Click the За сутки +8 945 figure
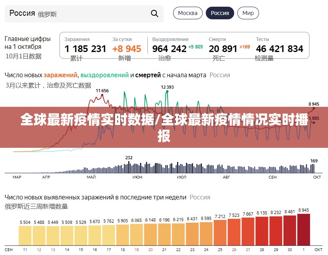The image size is (328, 255). pyautogui.click(x=127, y=49)
